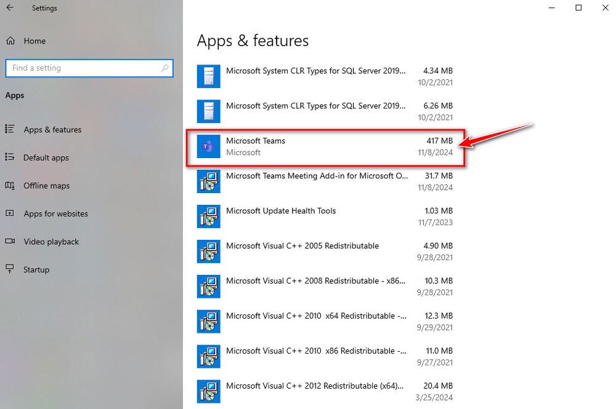This screenshot has height=409, width=616.
Task: Open Offline maps page
Action: pyautogui.click(x=46, y=186)
